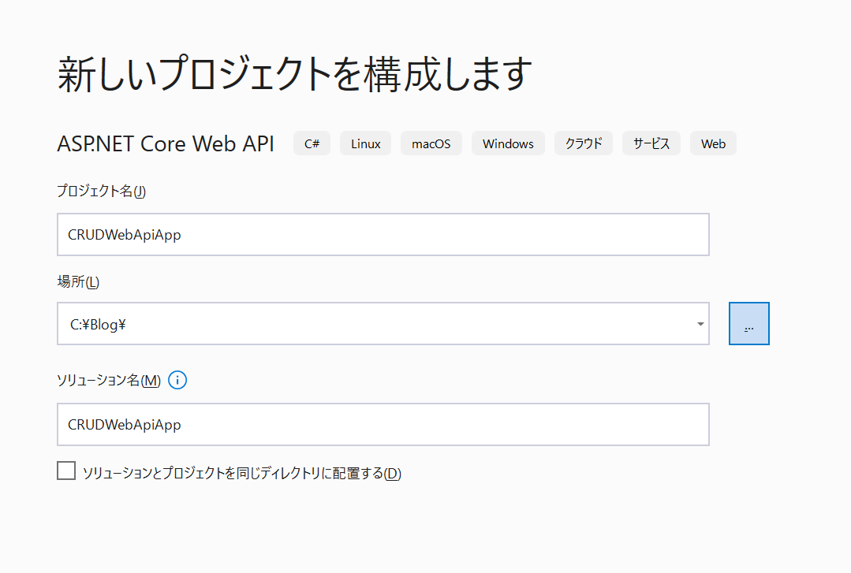Click the 場所(L) label

(x=78, y=281)
